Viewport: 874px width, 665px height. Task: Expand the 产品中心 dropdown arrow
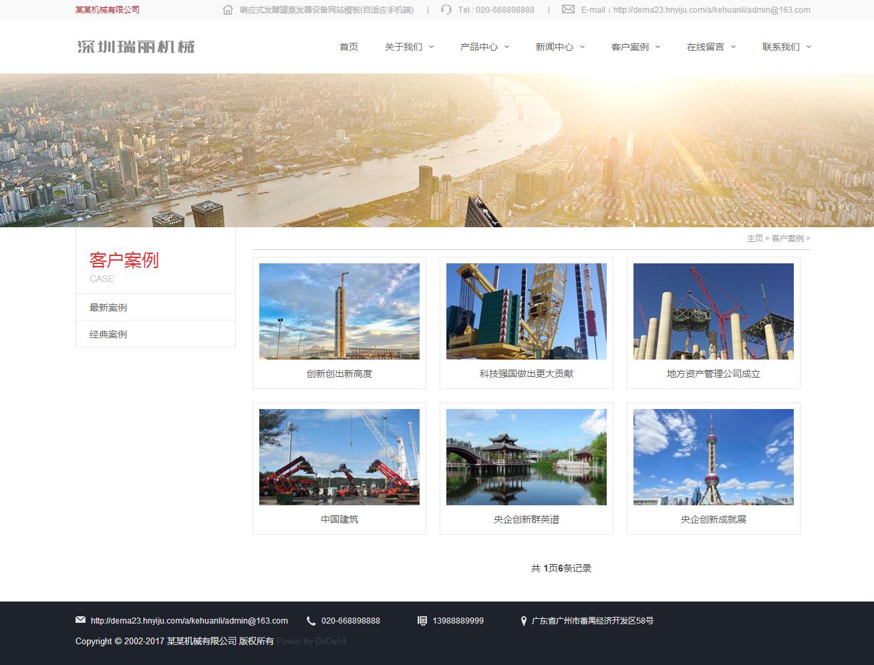506,47
